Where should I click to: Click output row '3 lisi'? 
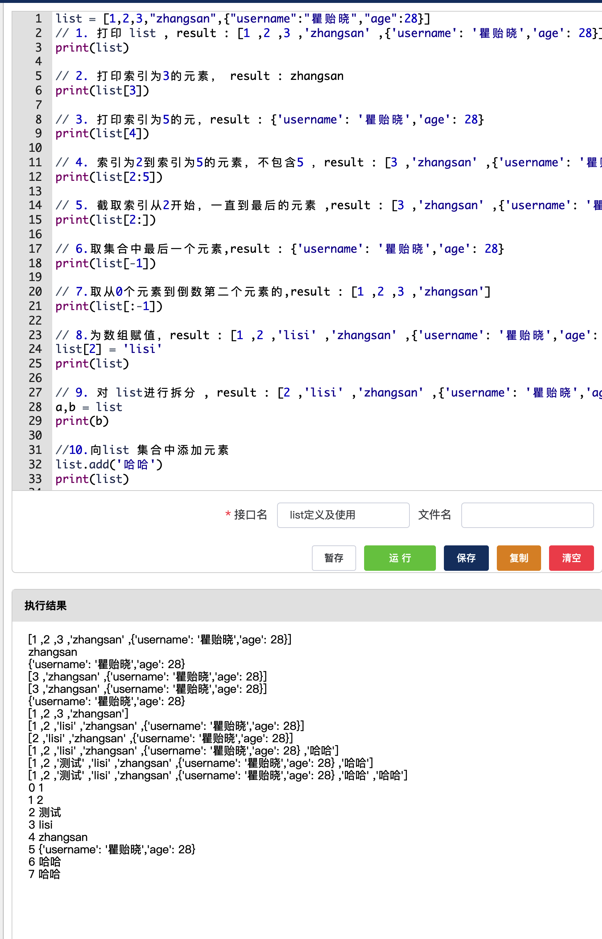coord(40,825)
